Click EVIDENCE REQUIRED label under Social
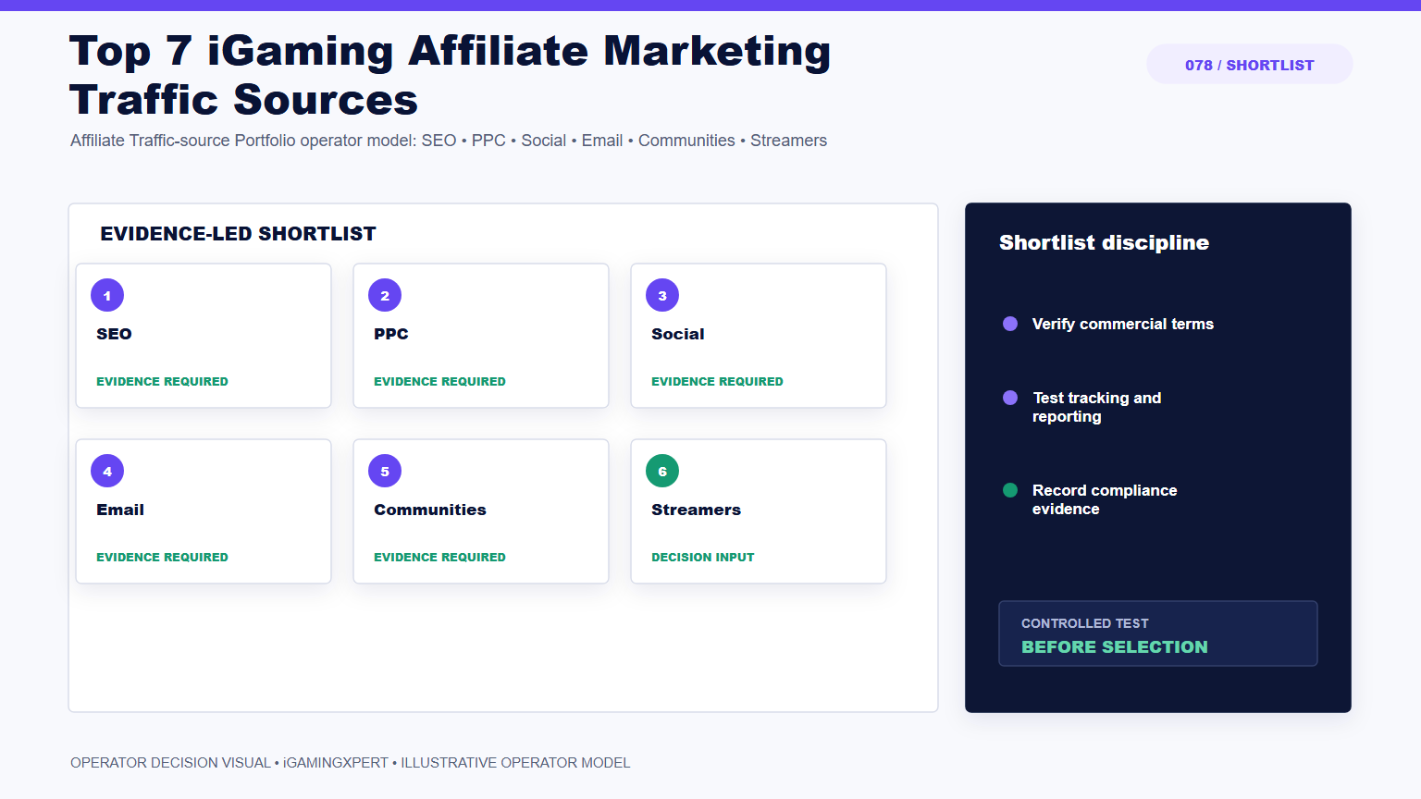 (x=717, y=381)
